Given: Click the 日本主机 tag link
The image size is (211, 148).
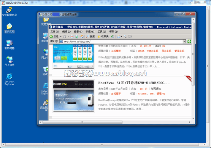Looking at the screenshot, I should point(166,51).
